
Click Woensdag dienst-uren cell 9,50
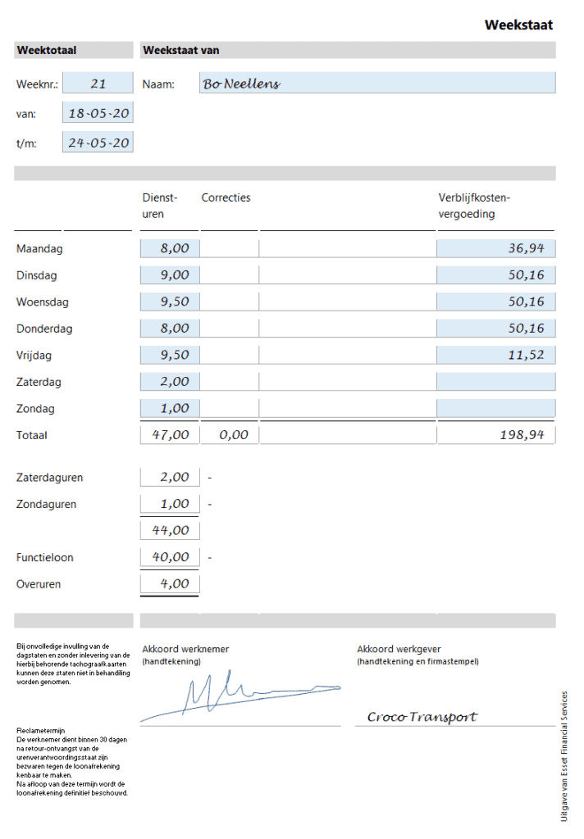[170, 302]
